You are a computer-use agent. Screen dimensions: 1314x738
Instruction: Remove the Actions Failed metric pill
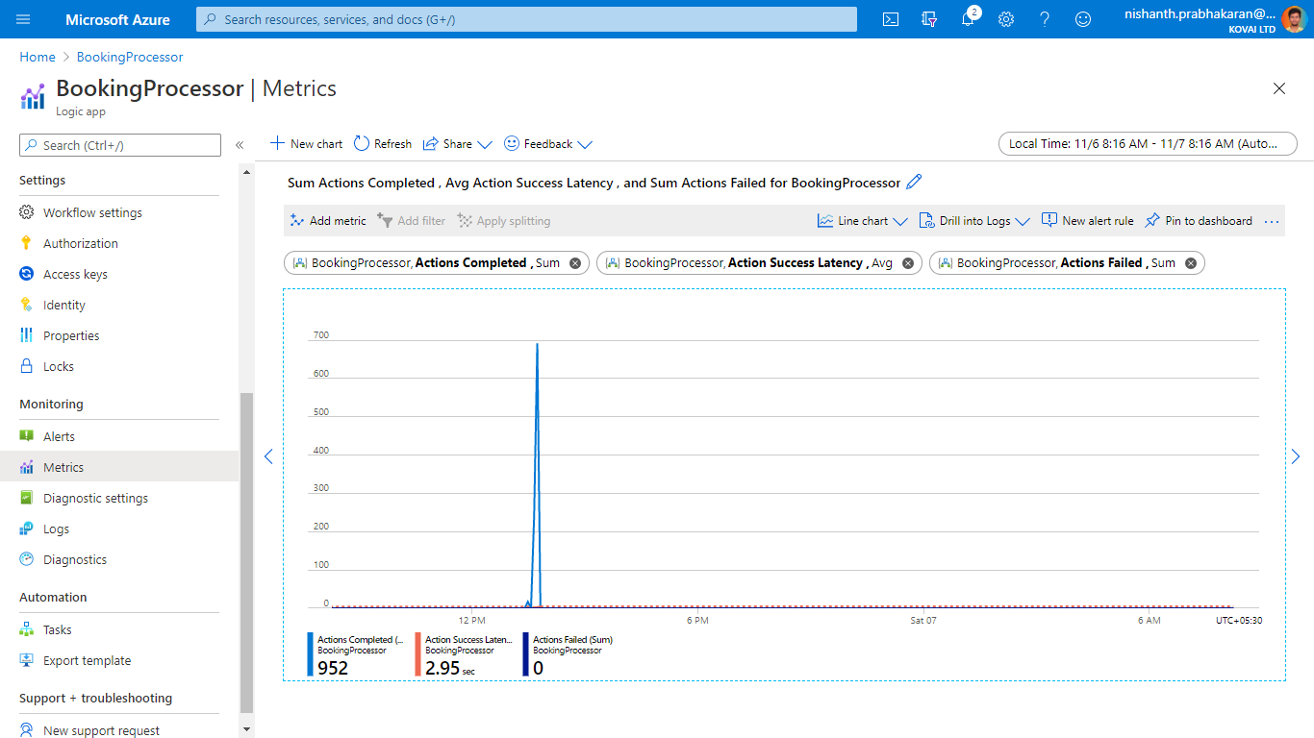tap(1191, 263)
